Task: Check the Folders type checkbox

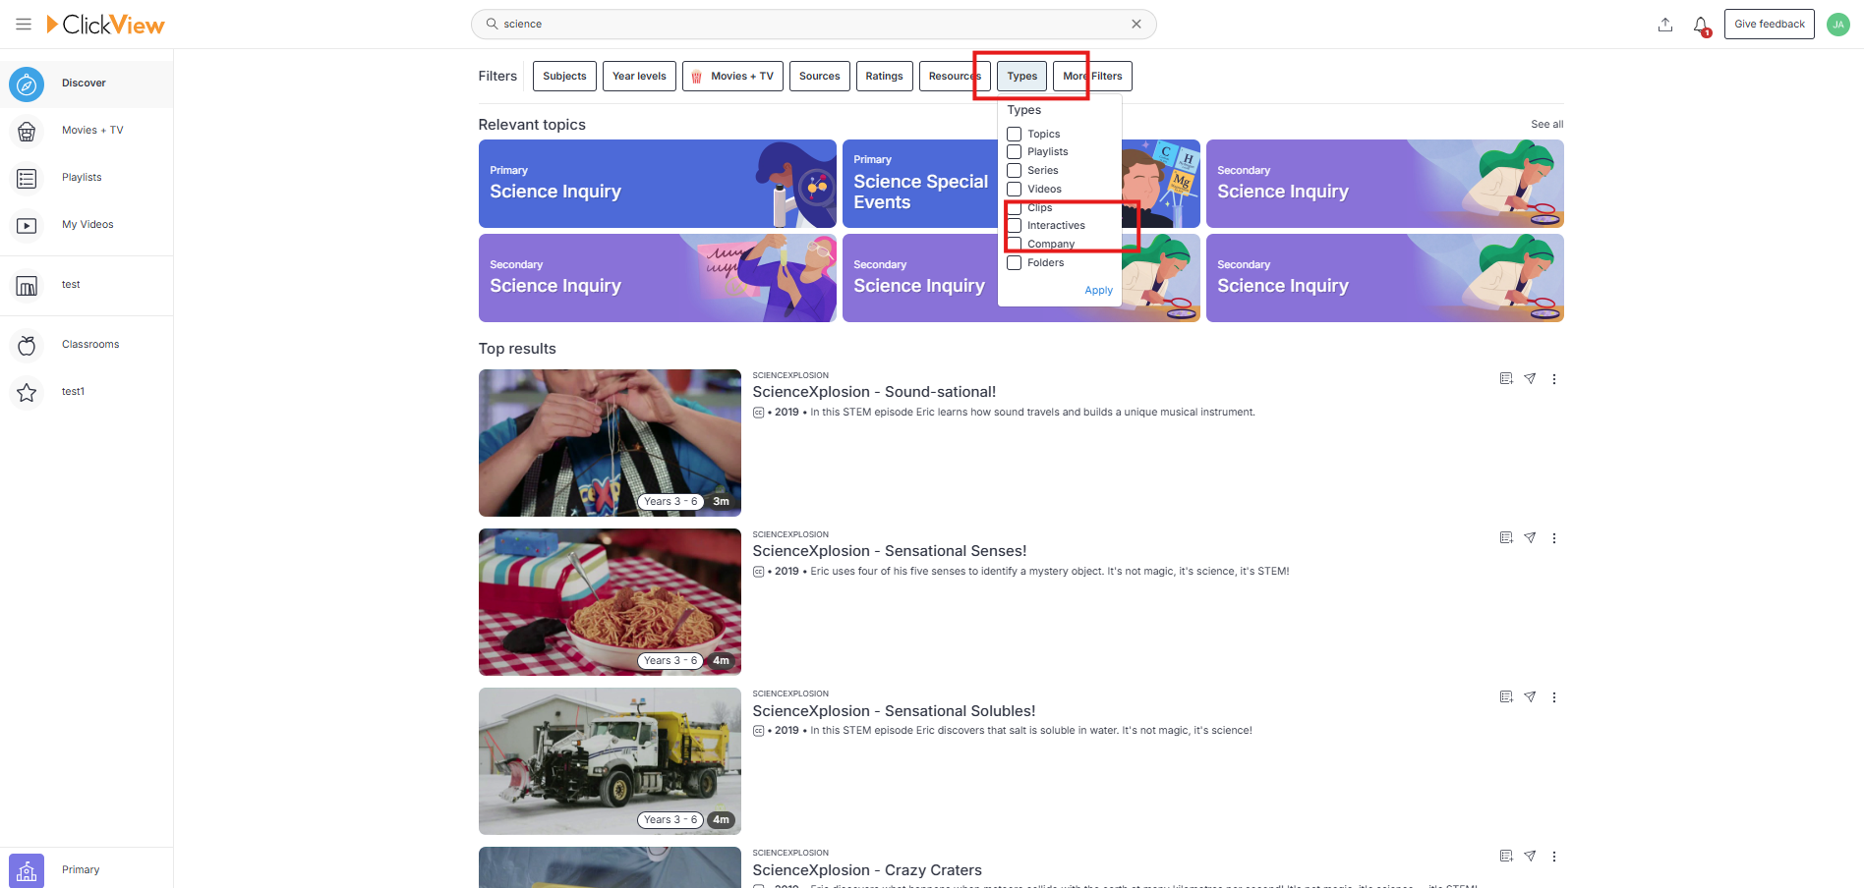Action: 1015,262
